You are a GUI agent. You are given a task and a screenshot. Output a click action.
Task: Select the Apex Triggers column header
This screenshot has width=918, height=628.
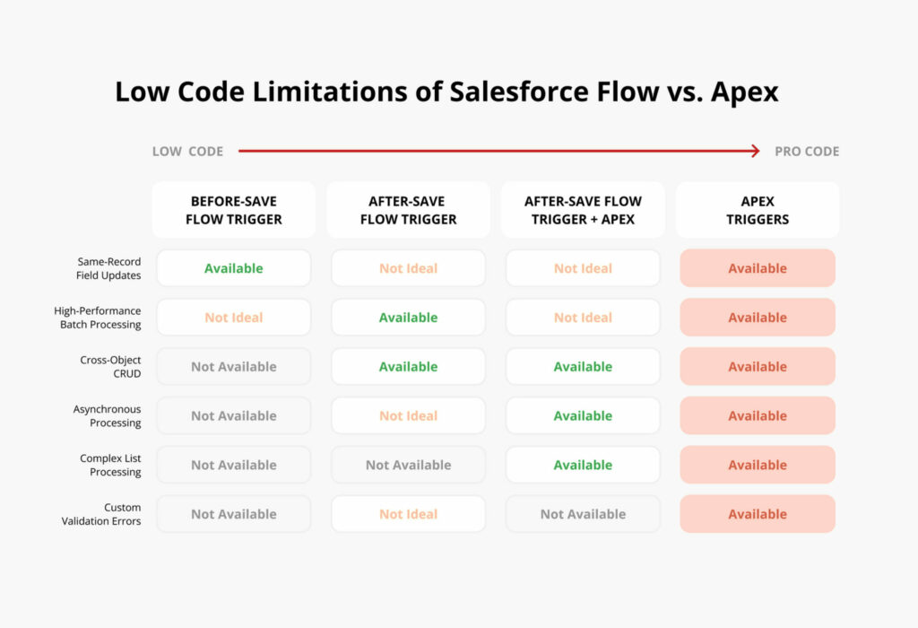(757, 210)
